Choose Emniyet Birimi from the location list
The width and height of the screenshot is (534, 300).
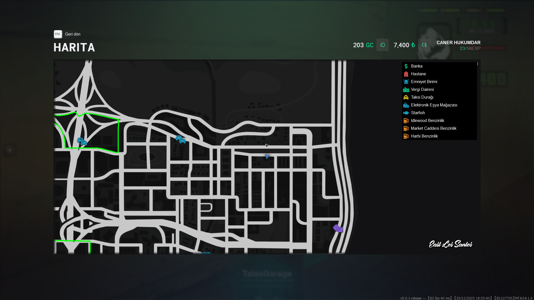point(424,82)
